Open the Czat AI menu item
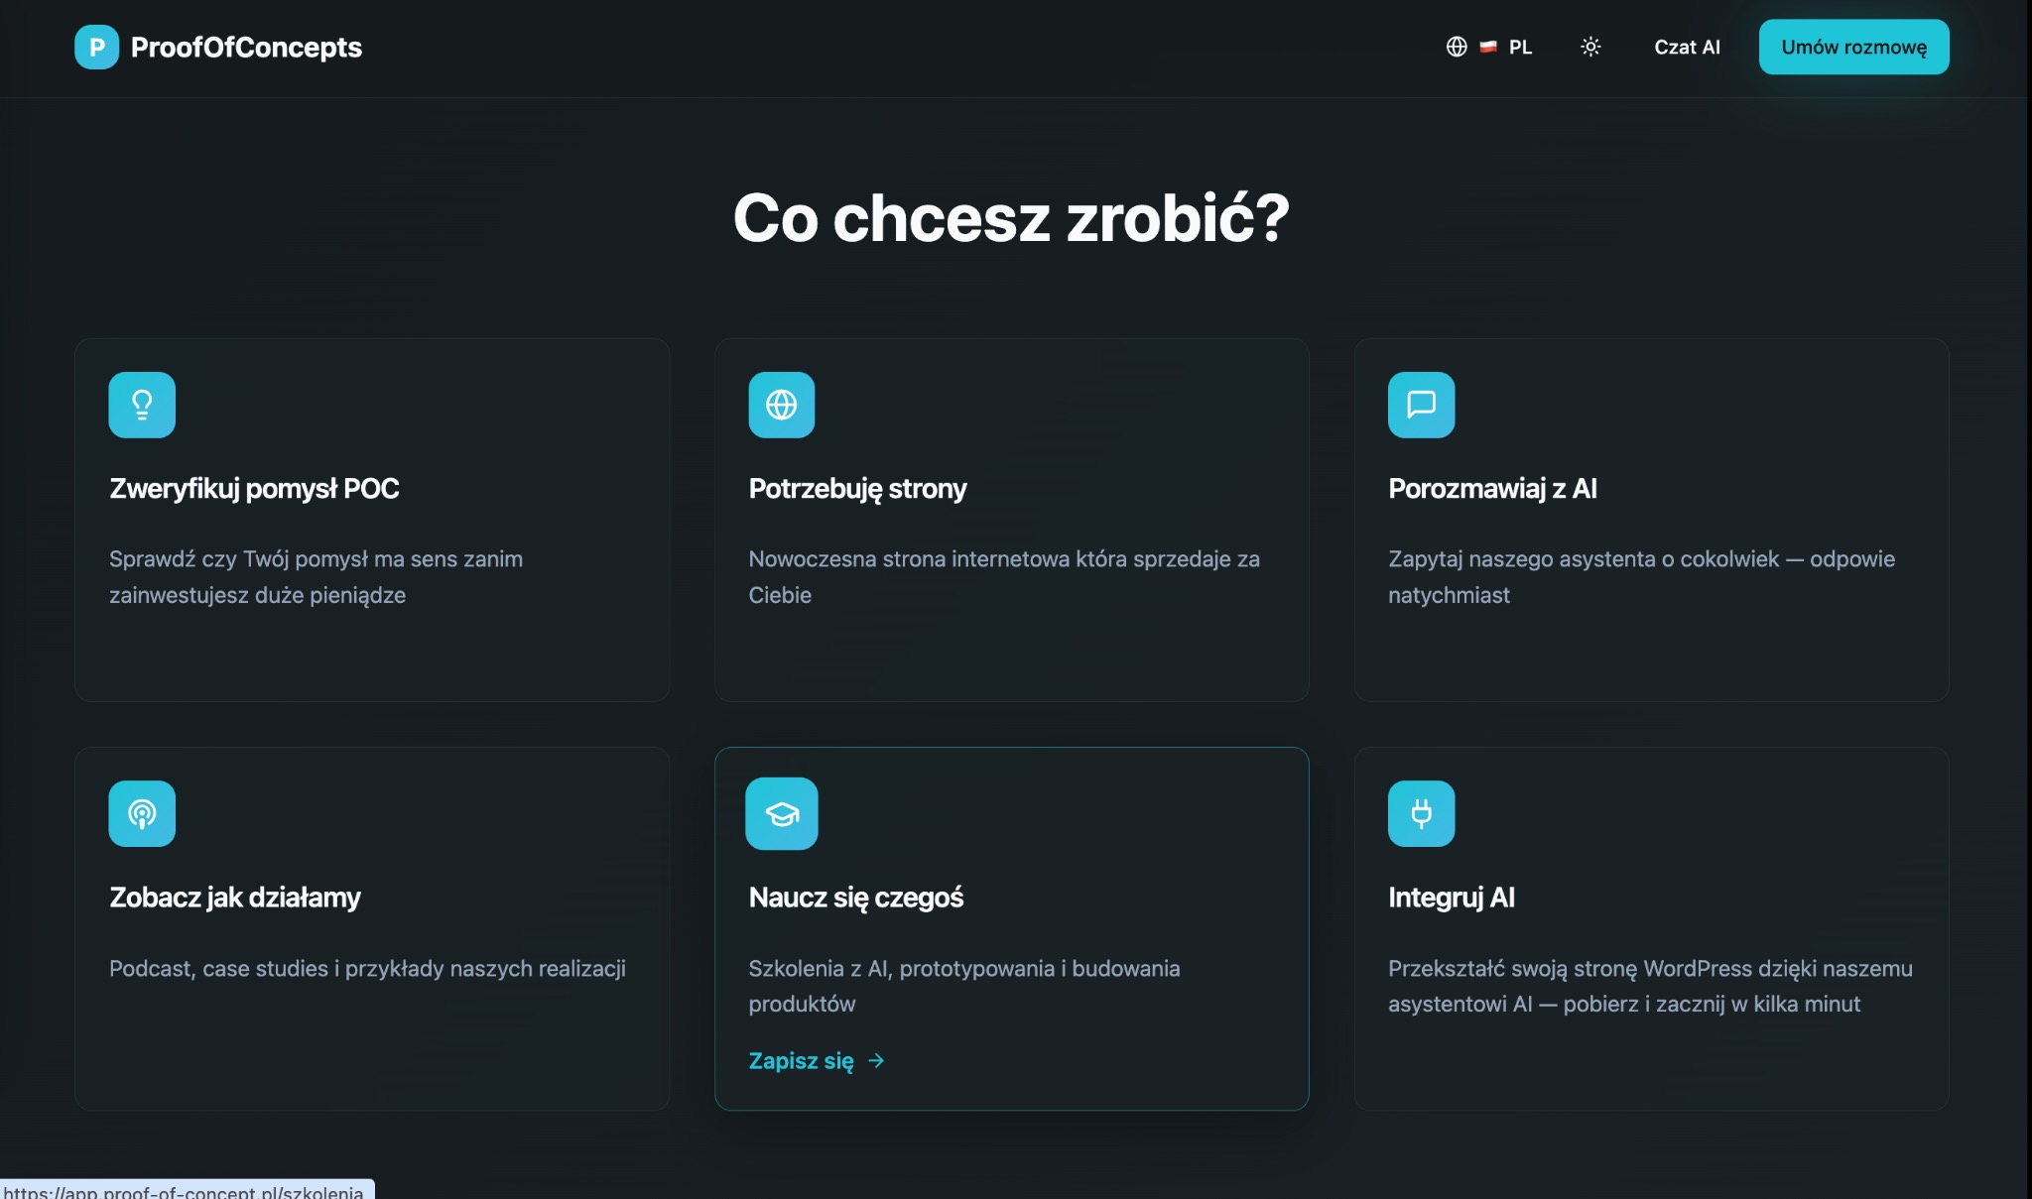This screenshot has height=1199, width=2032. [1687, 47]
